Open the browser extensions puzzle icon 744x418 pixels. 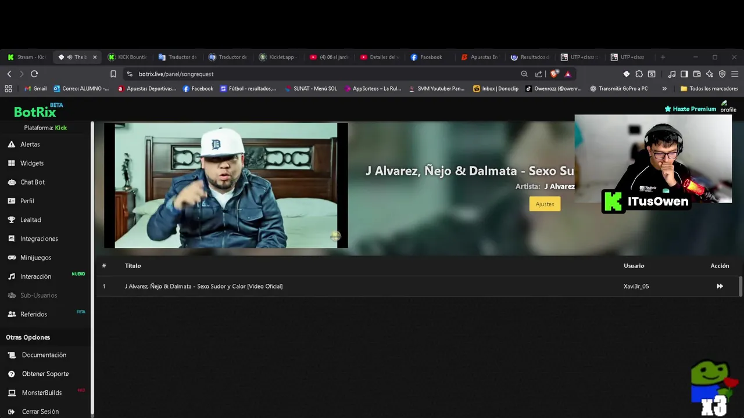pos(639,74)
